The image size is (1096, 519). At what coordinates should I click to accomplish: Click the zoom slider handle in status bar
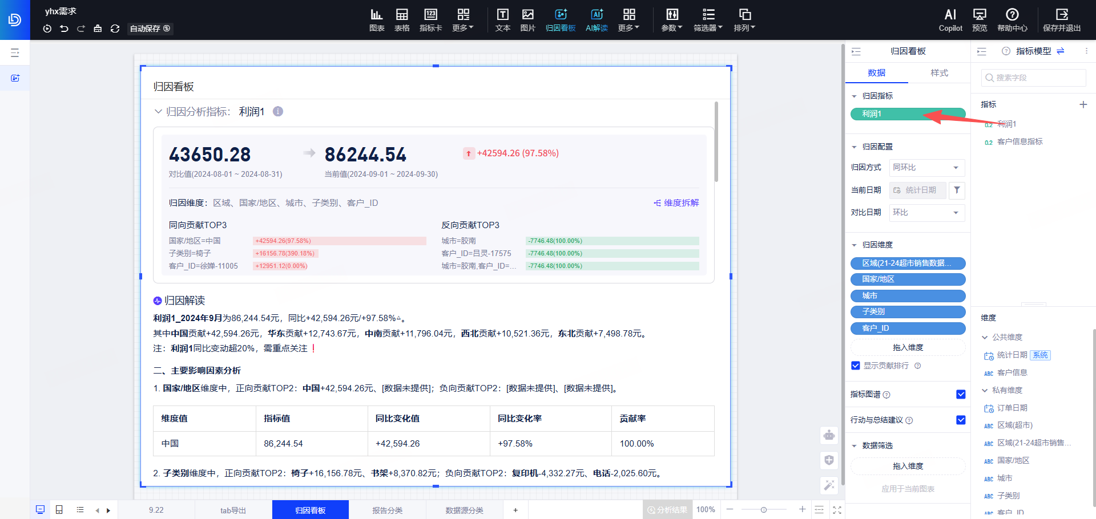763,509
